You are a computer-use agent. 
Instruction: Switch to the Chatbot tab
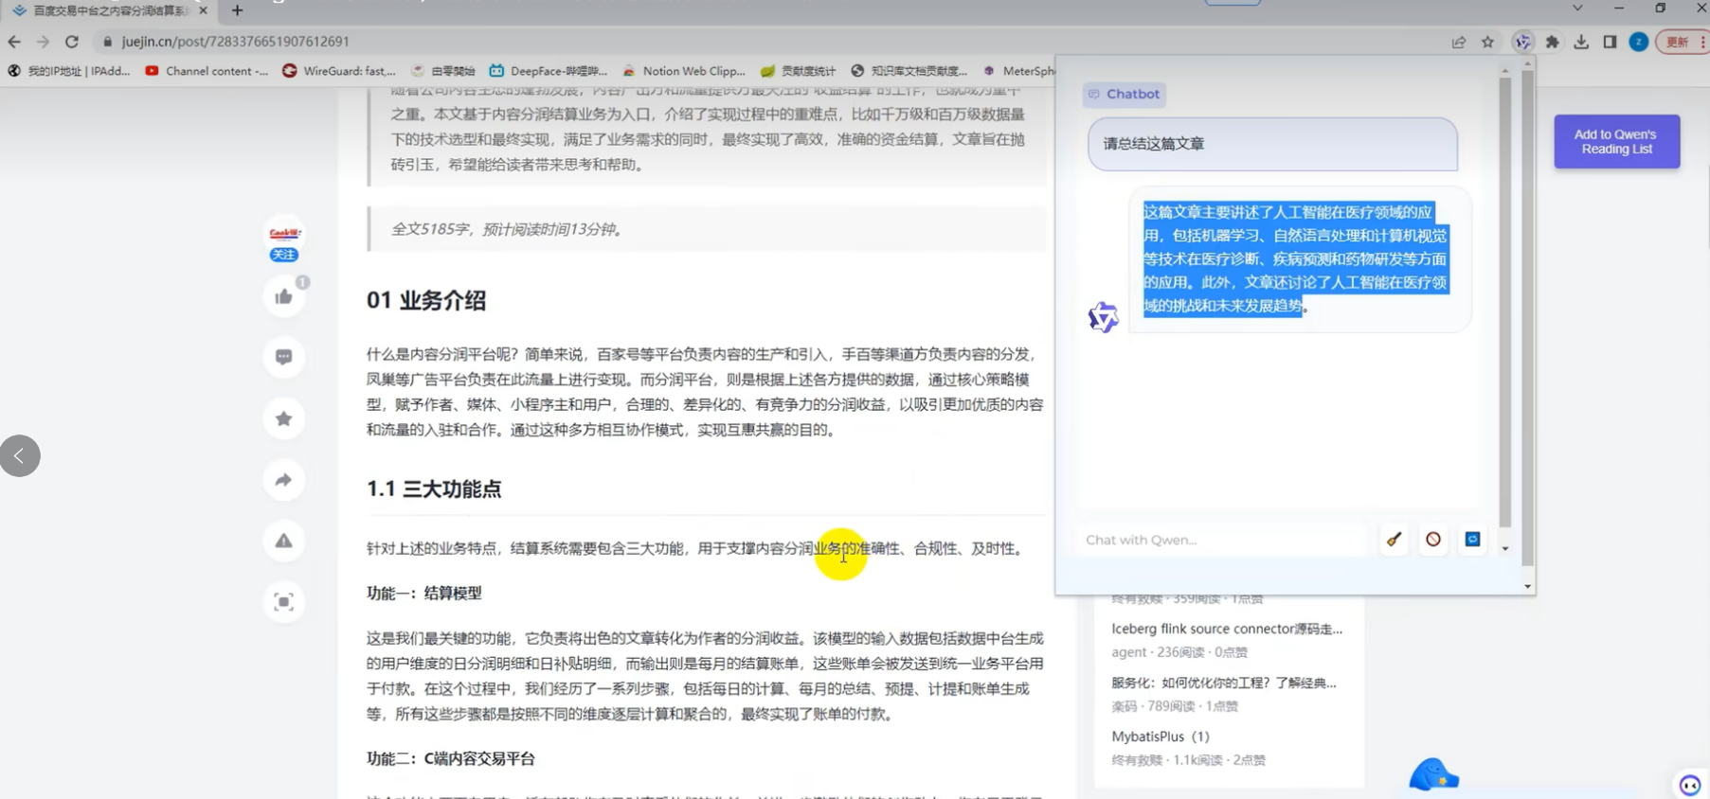tap(1125, 94)
